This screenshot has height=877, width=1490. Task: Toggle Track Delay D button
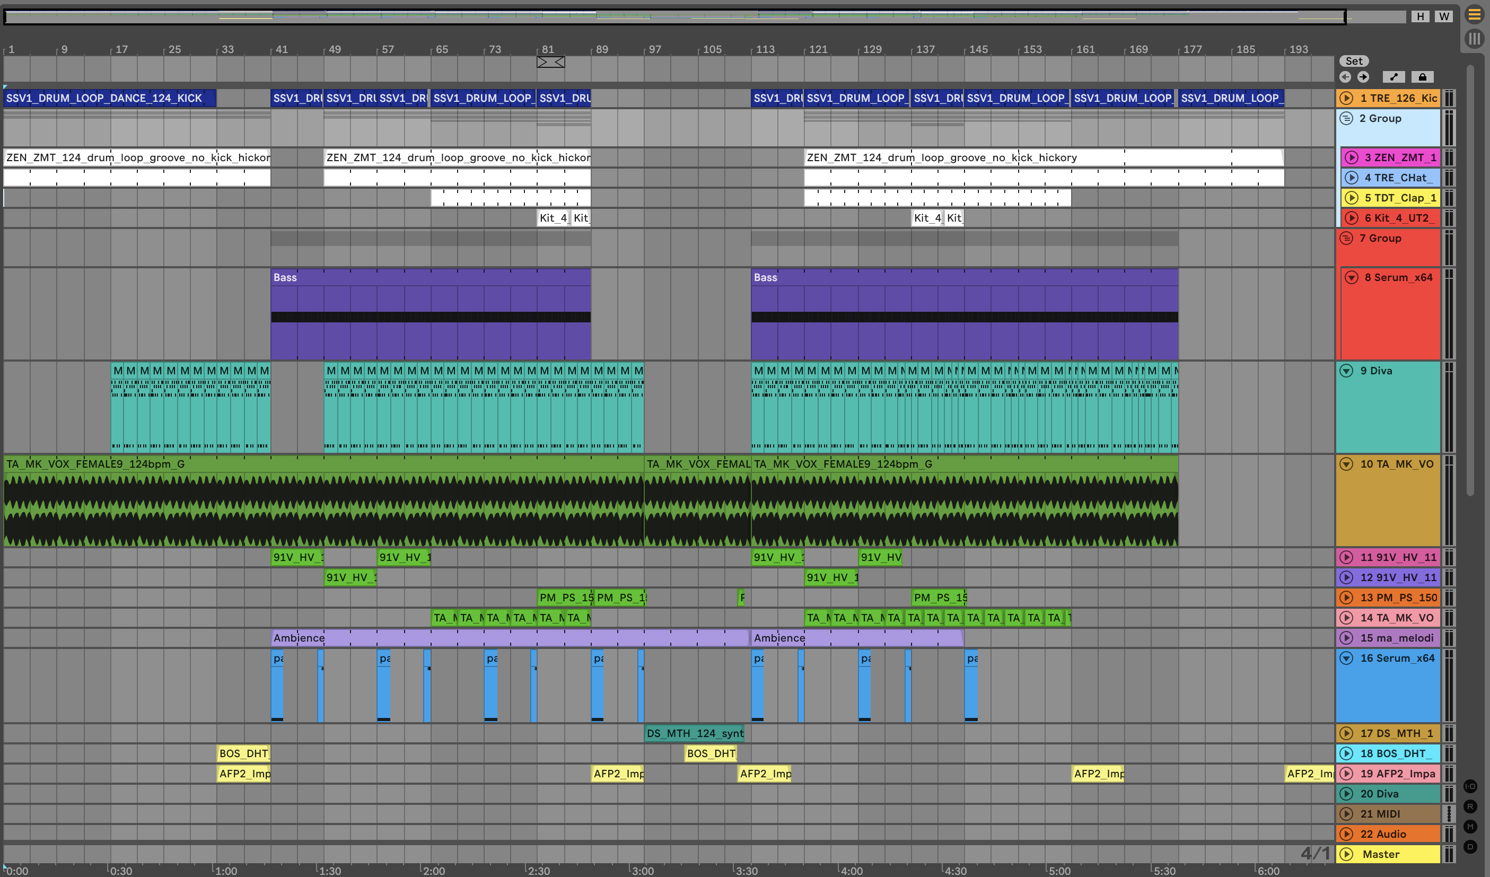[x=1470, y=846]
